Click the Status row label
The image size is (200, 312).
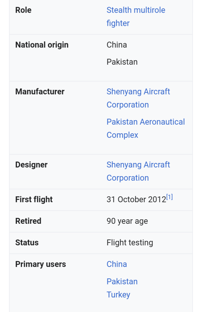(x=27, y=243)
